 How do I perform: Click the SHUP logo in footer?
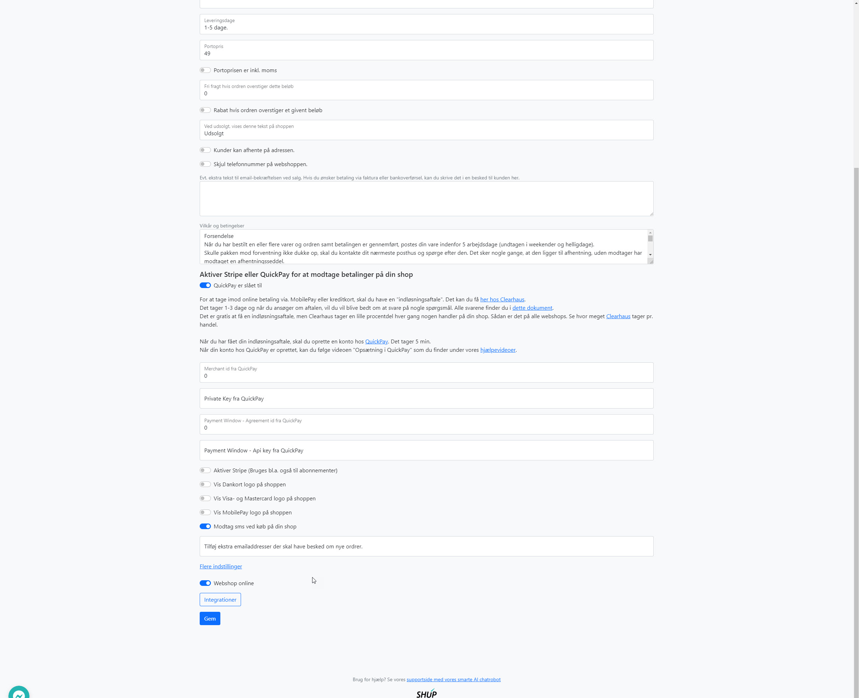pos(426,693)
